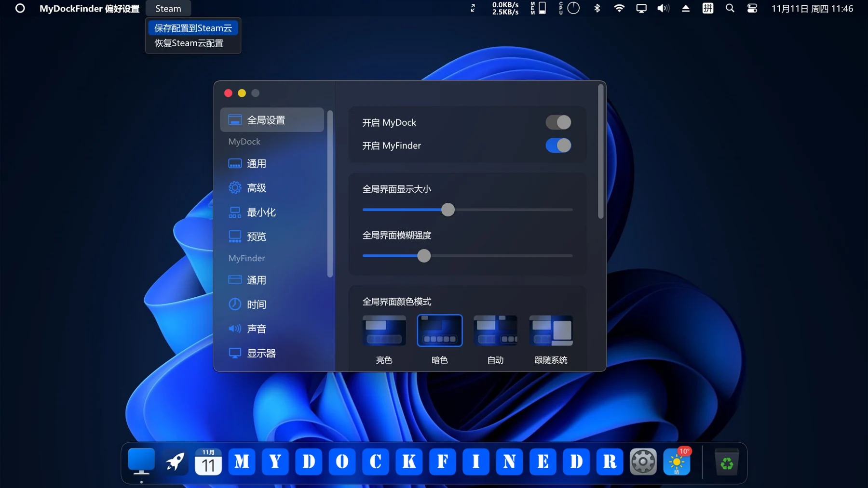This screenshot has width=868, height=488.
Task: Click the 全局界面显示大小 slider handle
Action: pos(448,210)
